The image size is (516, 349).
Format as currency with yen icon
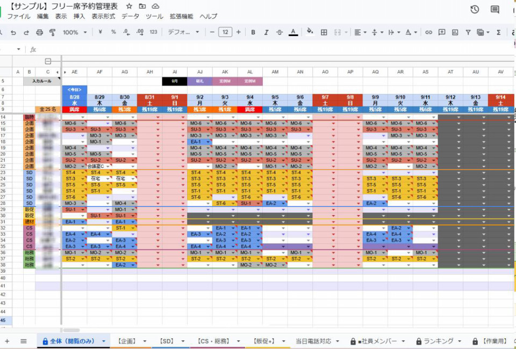101,32
